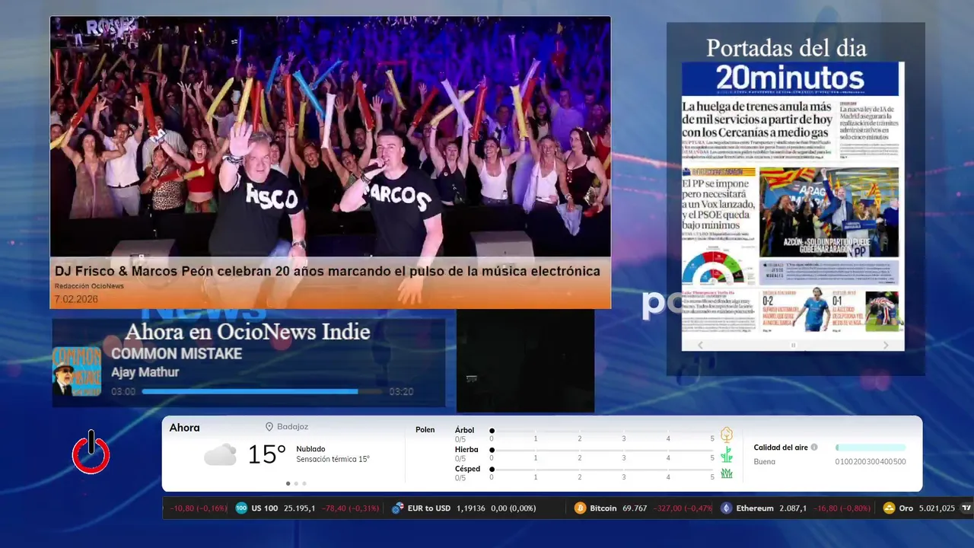Screen dimensions: 974x548
Task: Open the Ethereum ticker name
Action: pyautogui.click(x=755, y=508)
